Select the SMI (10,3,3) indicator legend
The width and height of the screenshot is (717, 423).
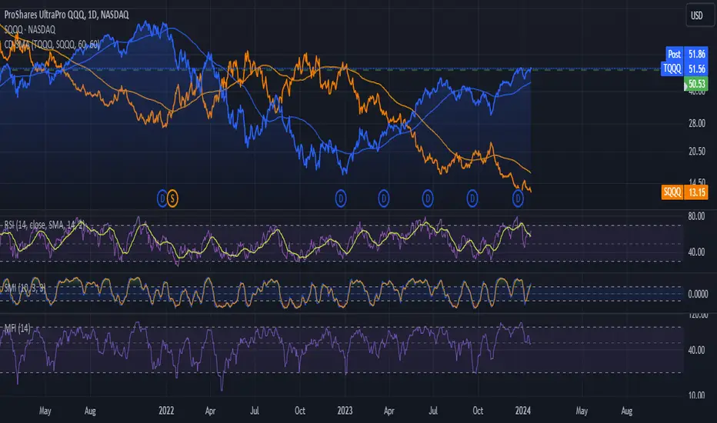point(25,288)
